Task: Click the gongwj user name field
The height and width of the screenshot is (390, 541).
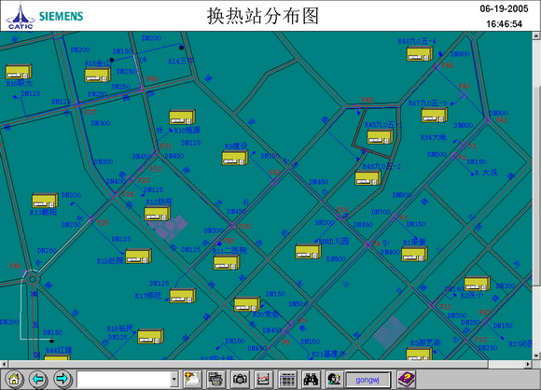Action: point(368,380)
